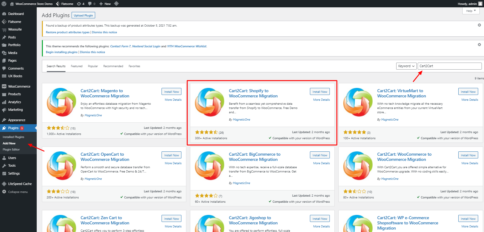Click Begin installing plugins link

62,52
